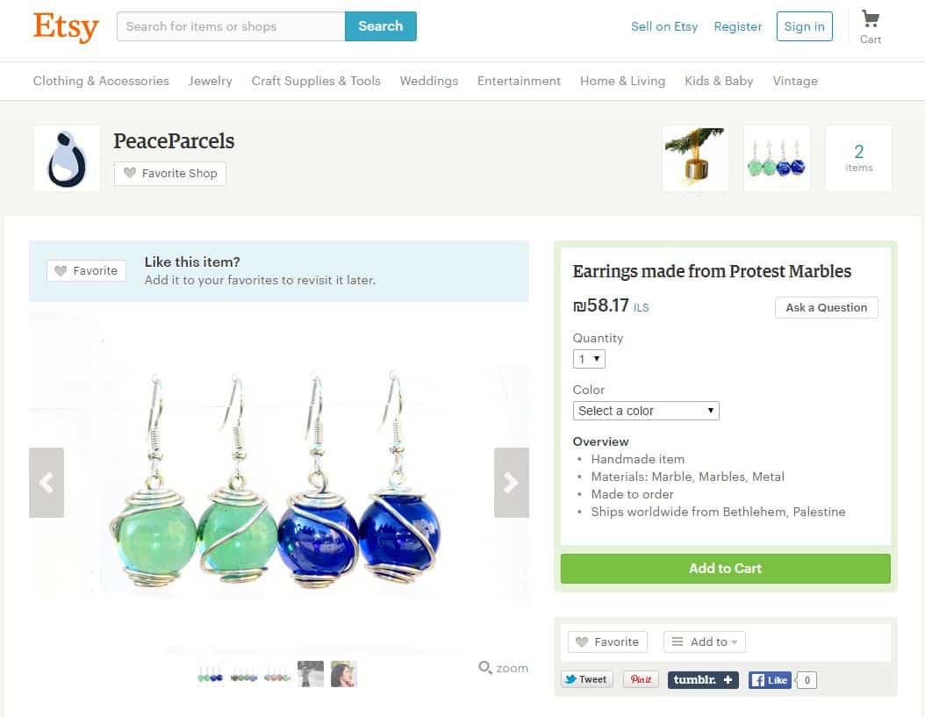The image size is (925, 717).
Task: Like the item on Facebook
Action: tap(770, 680)
